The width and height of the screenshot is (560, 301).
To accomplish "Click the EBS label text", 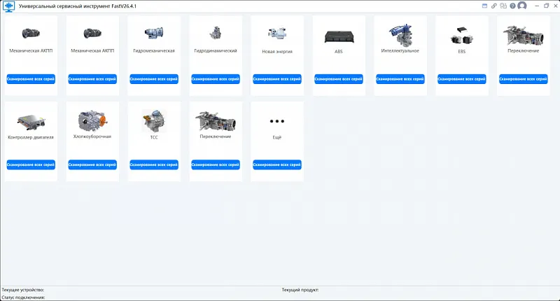I will click(462, 51).
